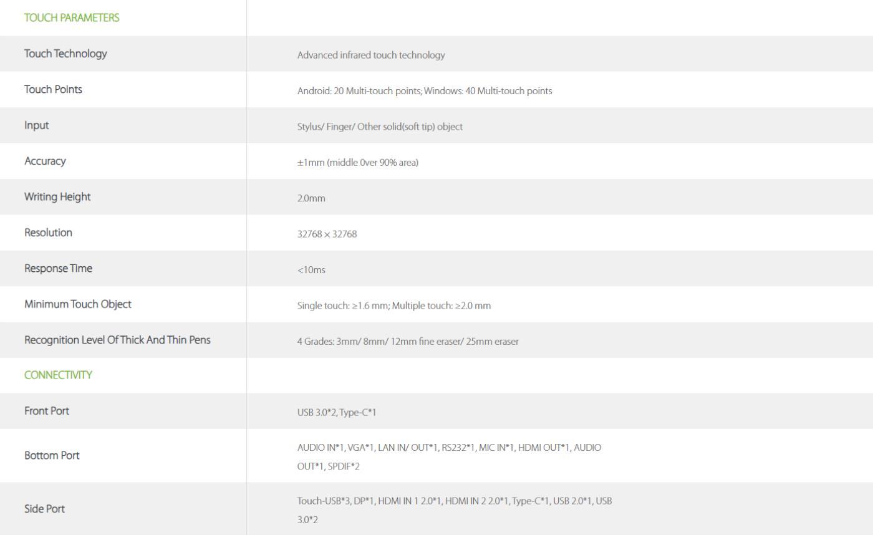The image size is (873, 535).
Task: Click the Accuracy label
Action: pos(45,161)
